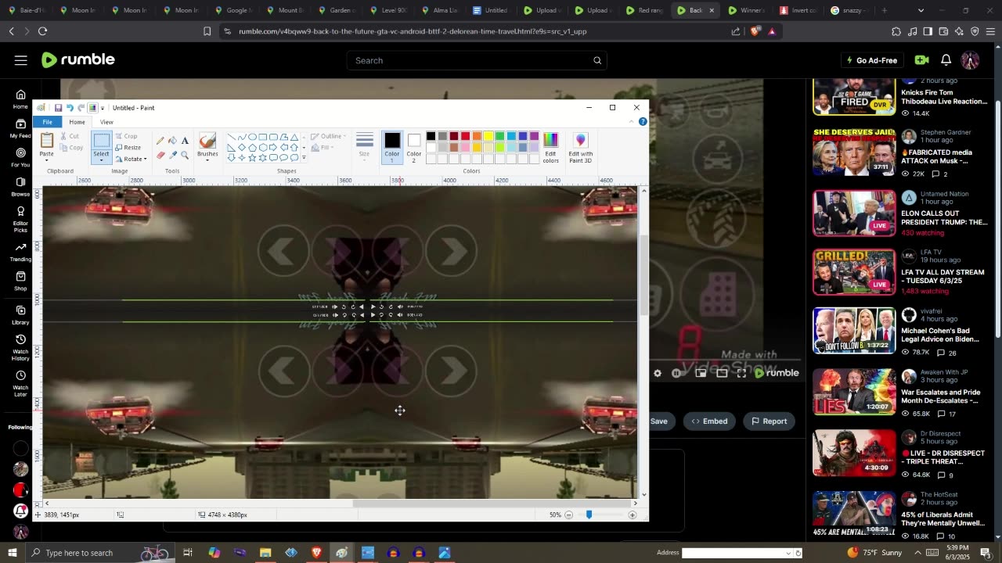Open the Size line thickness dropdown
Viewport: 1002px width, 563px height.
(364, 146)
